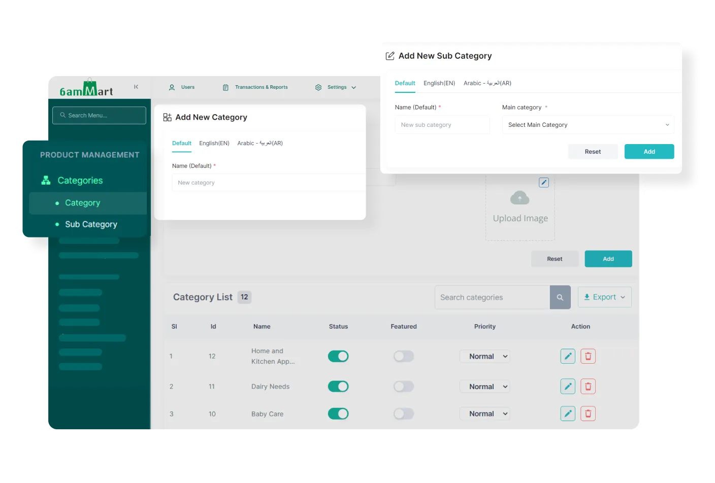This screenshot has height=483, width=715.
Task: Expand the Export dropdown button
Action: pyautogui.click(x=604, y=297)
